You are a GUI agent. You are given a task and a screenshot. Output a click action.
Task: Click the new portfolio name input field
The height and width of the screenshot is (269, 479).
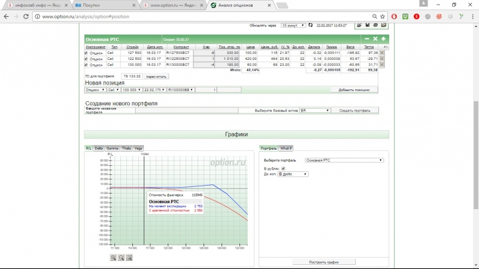tap(187, 110)
